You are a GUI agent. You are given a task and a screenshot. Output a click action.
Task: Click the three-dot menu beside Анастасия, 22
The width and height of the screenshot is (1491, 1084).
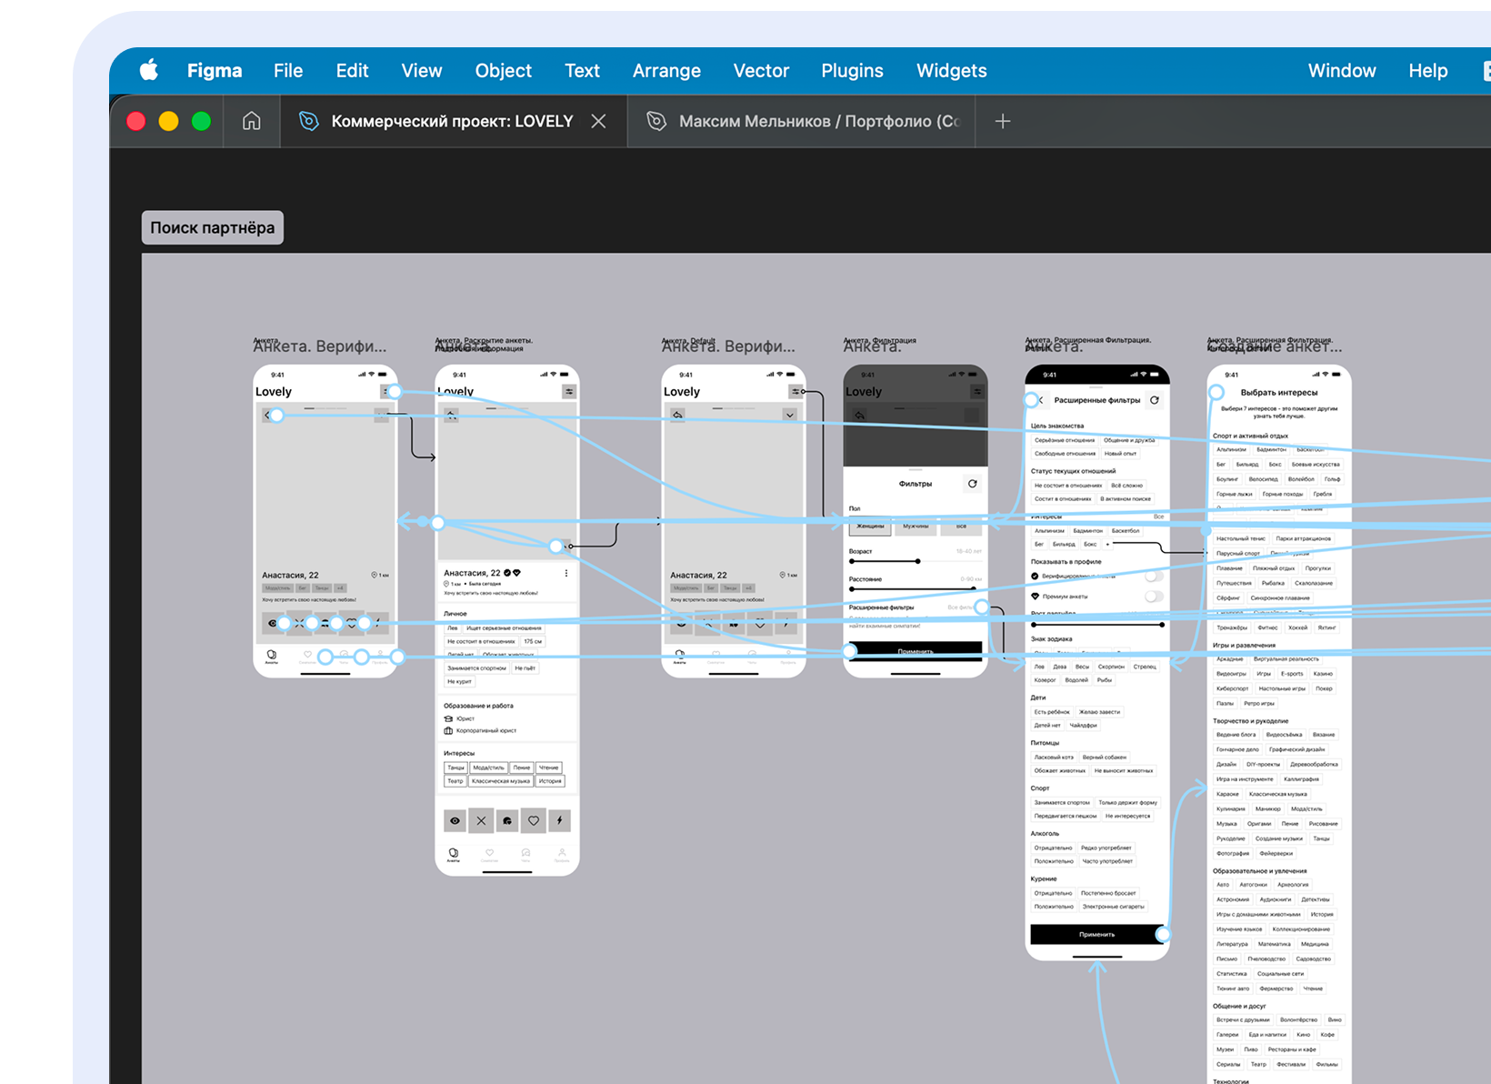pos(565,573)
